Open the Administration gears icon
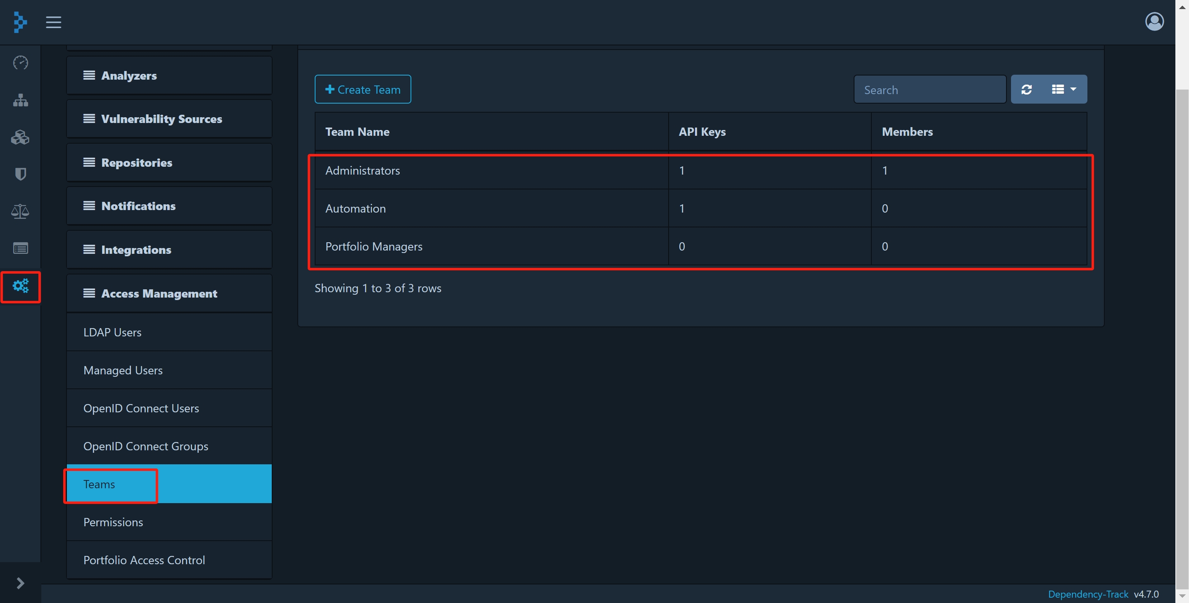 coord(20,286)
